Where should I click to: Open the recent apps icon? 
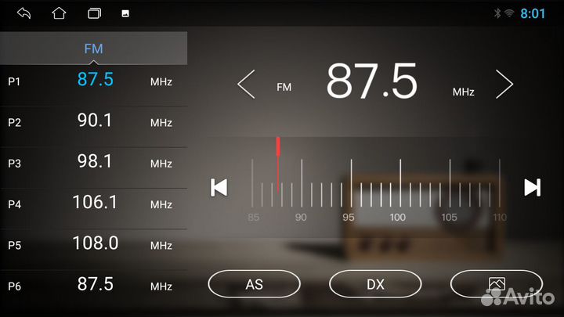(x=94, y=13)
